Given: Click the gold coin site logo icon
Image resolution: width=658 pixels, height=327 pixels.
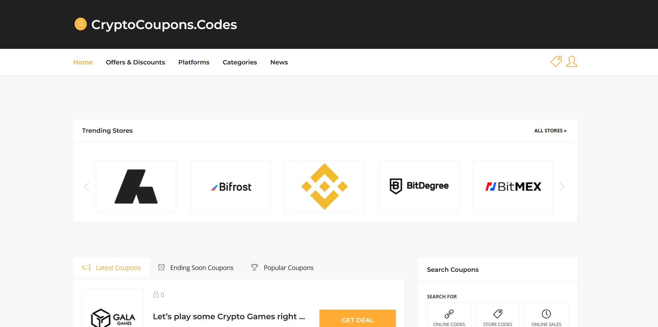Looking at the screenshot, I should pyautogui.click(x=80, y=24).
